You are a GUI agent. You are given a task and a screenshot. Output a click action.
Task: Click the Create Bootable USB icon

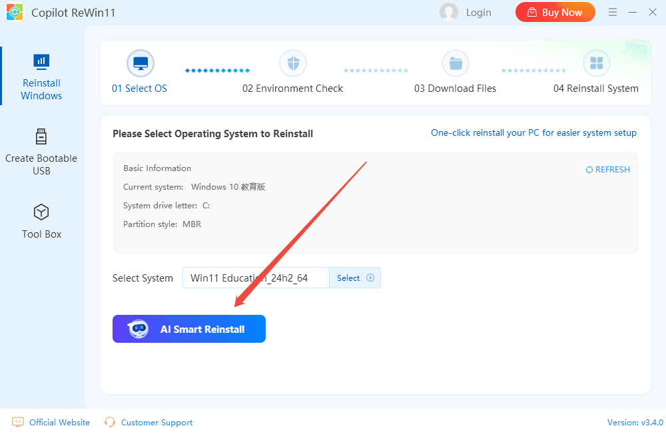[41, 137]
